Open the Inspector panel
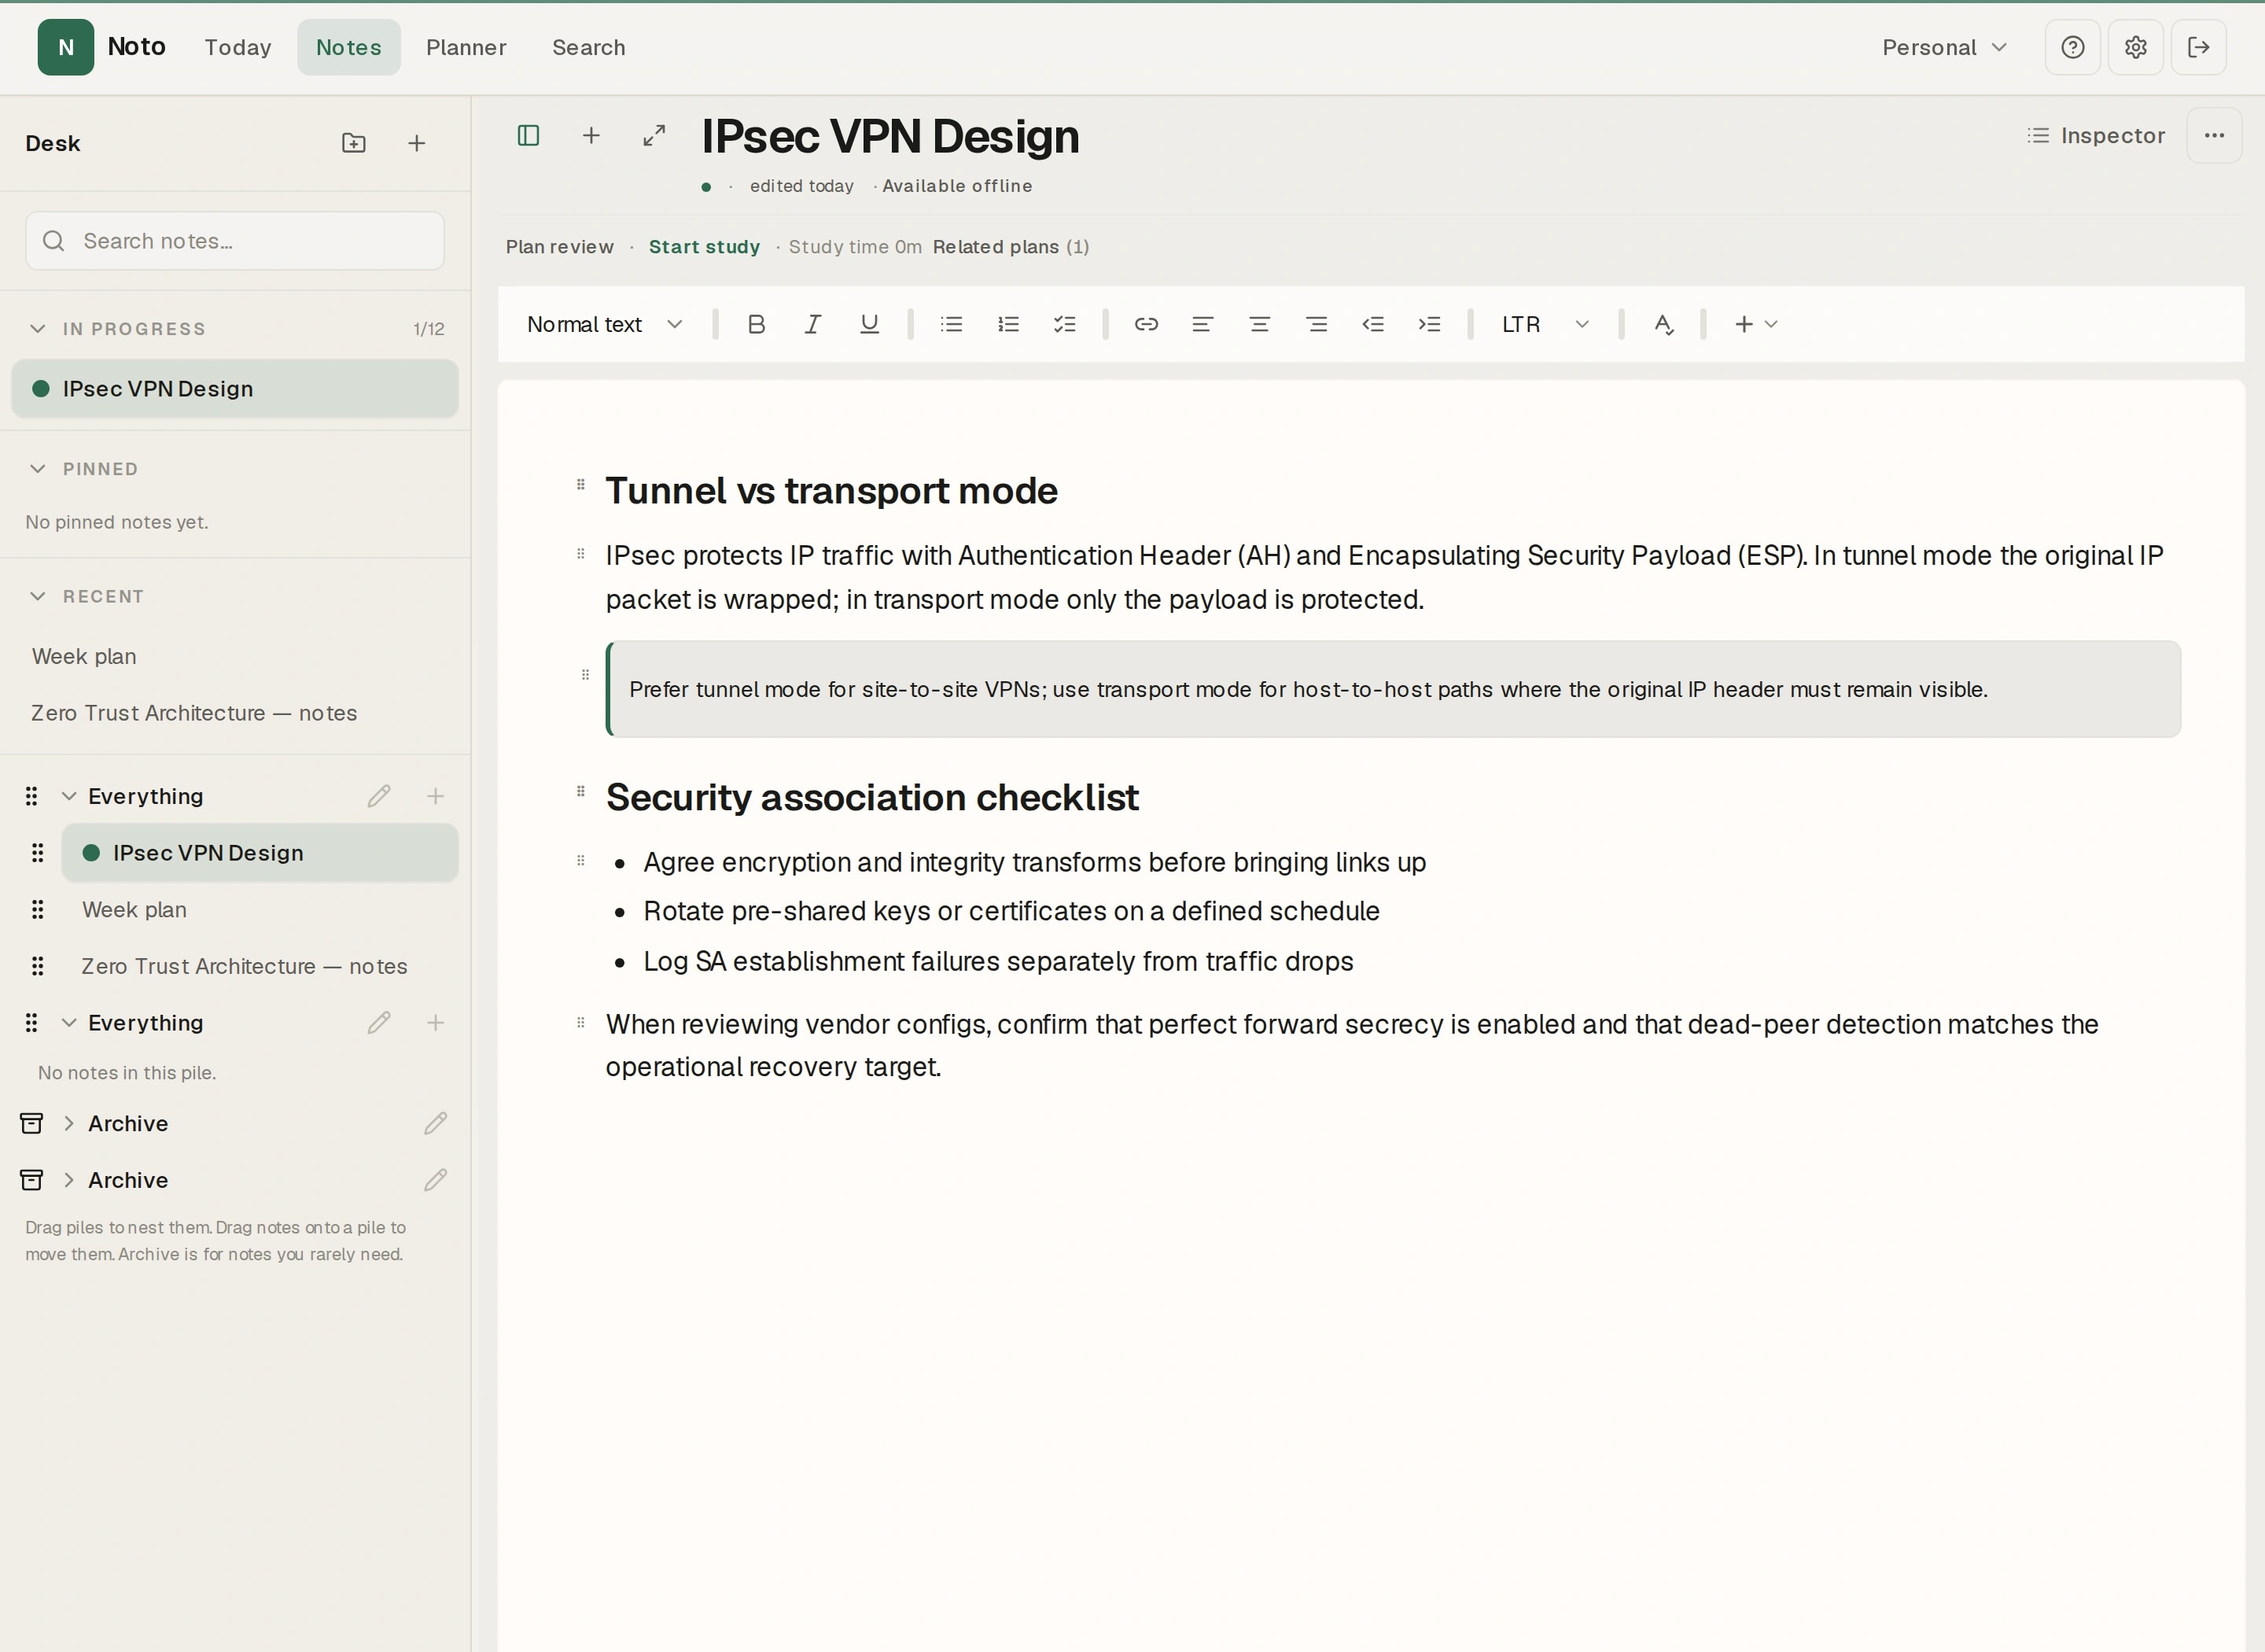The image size is (2265, 1652). point(2096,135)
